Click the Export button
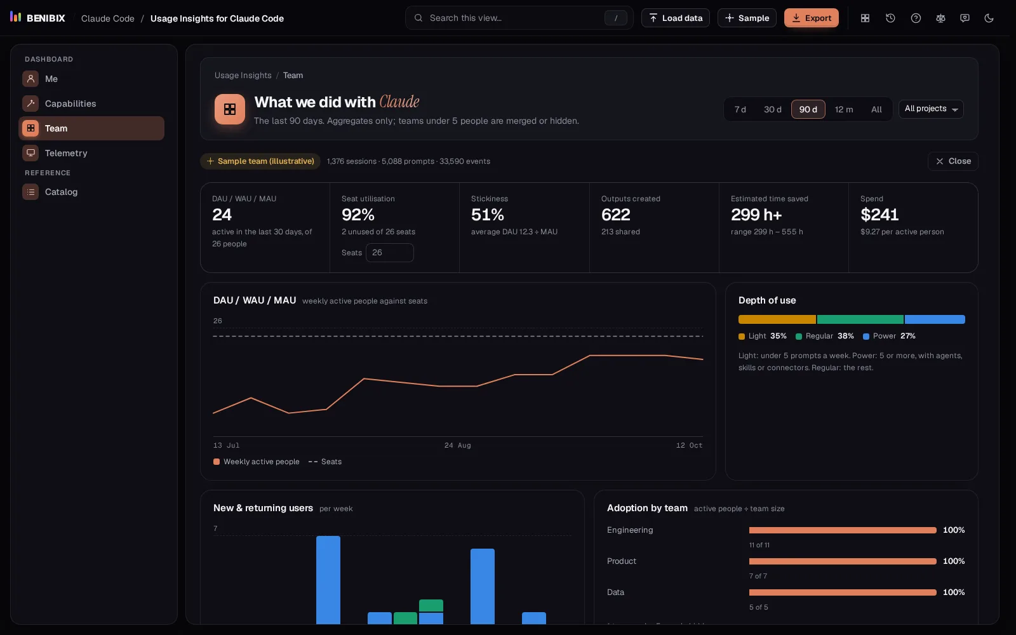Screen dimensions: 1016x635 pos(812,18)
